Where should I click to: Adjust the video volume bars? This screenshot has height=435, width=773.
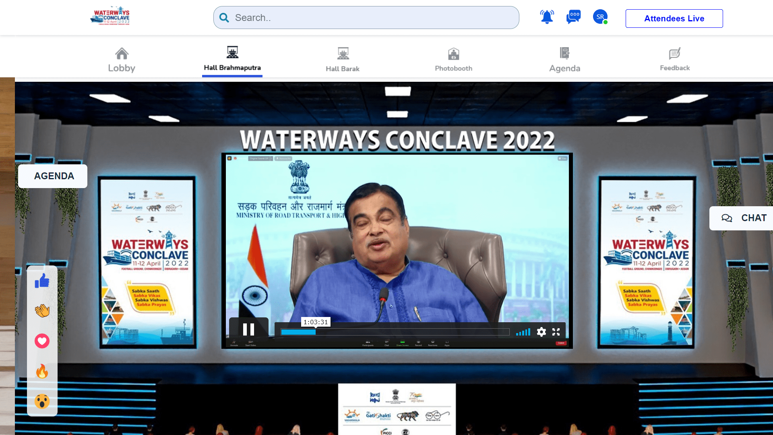point(523,332)
